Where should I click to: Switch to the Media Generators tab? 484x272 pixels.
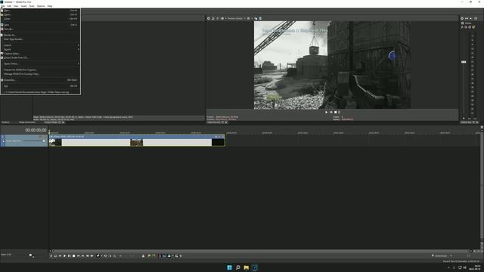click(x=27, y=122)
